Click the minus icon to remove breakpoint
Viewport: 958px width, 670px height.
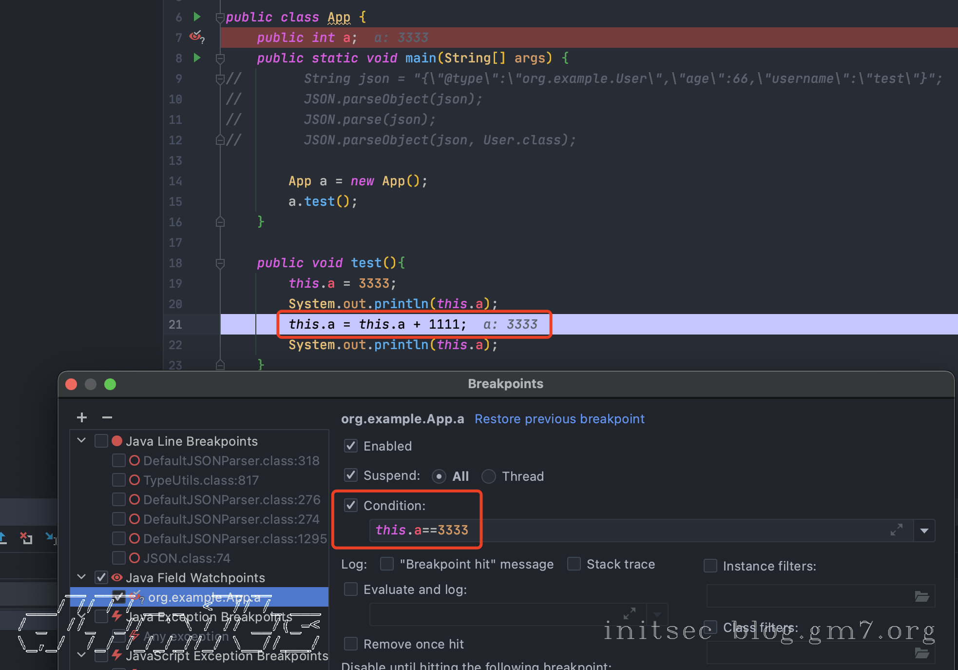(107, 417)
